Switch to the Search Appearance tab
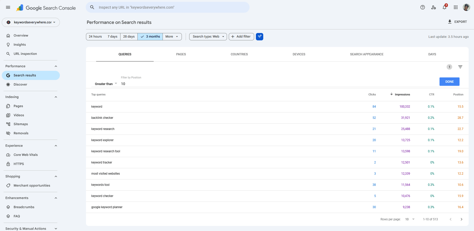 pos(367,54)
